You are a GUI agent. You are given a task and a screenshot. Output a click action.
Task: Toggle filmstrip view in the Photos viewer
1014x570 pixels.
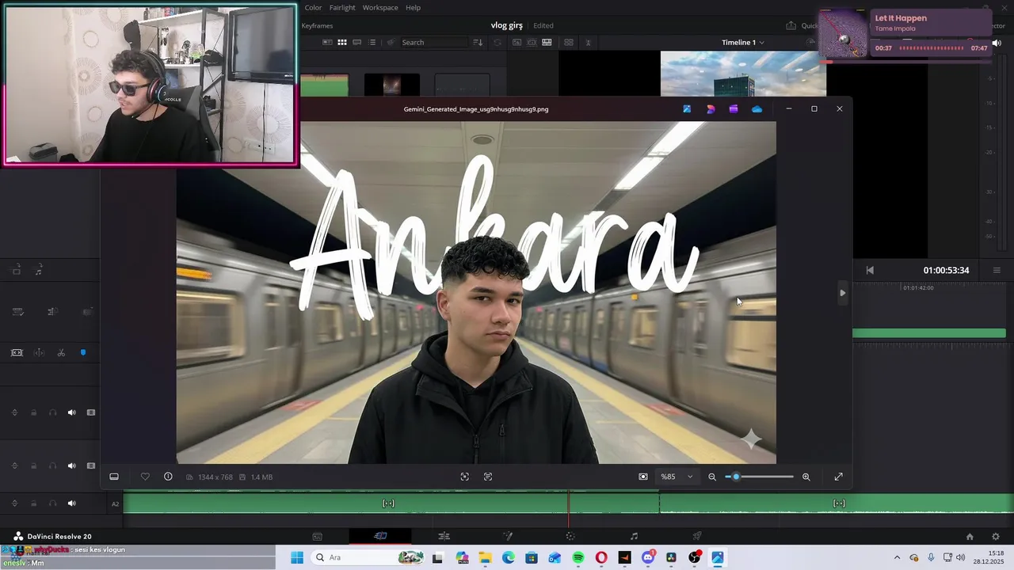tap(114, 477)
